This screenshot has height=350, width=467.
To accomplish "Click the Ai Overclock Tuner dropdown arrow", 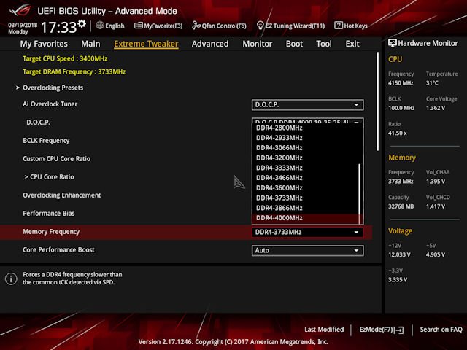I will [356, 105].
